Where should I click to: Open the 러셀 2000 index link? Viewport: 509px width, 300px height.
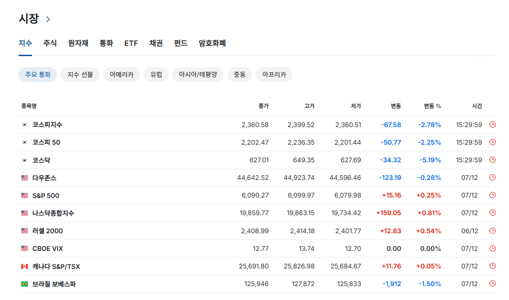pos(47,231)
